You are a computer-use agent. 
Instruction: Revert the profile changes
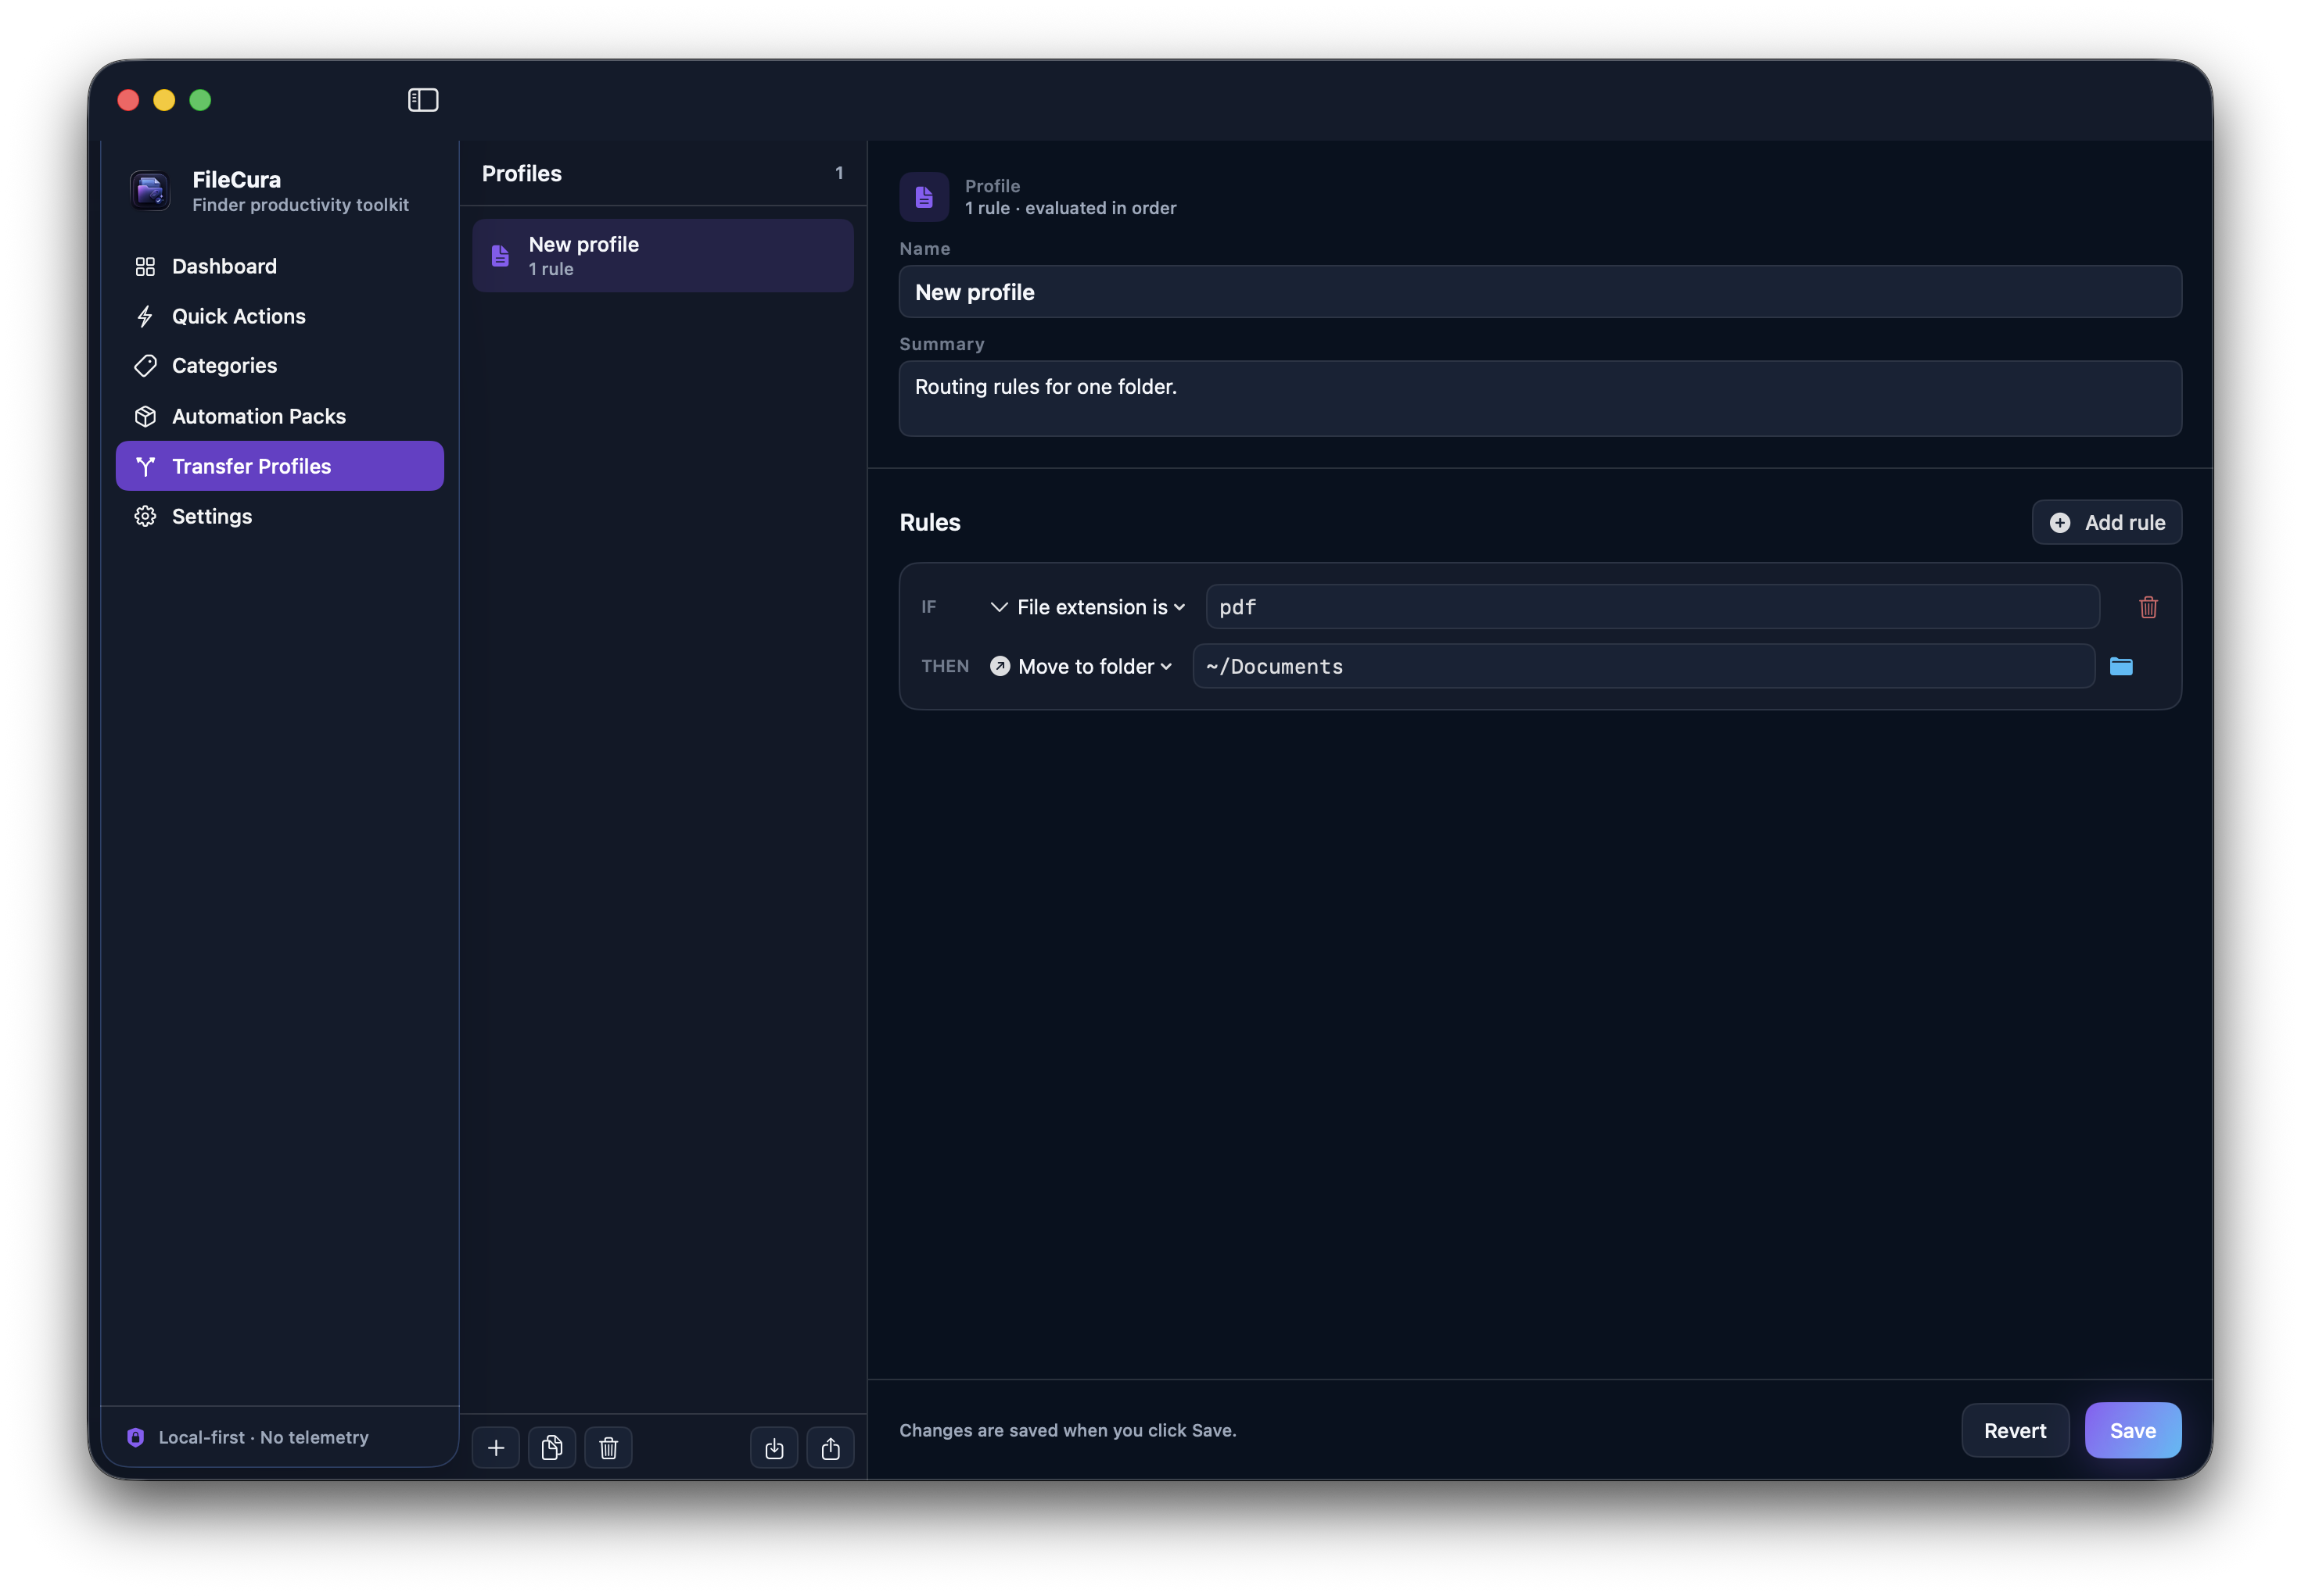pyautogui.click(x=2015, y=1430)
